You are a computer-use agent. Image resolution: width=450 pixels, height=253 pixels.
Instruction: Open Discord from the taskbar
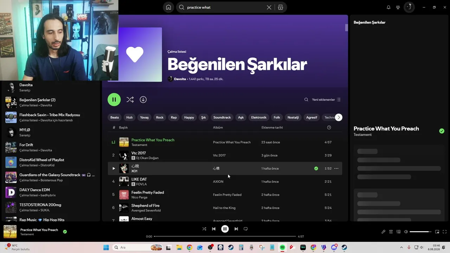click(334, 247)
